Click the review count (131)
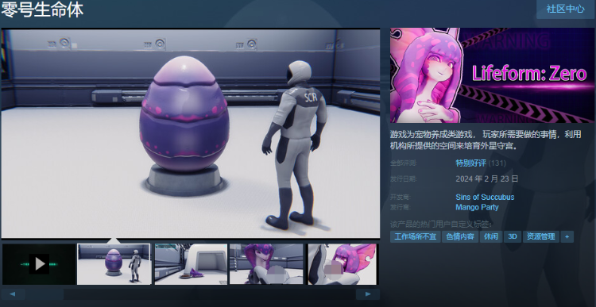596x307 pixels. (x=497, y=163)
